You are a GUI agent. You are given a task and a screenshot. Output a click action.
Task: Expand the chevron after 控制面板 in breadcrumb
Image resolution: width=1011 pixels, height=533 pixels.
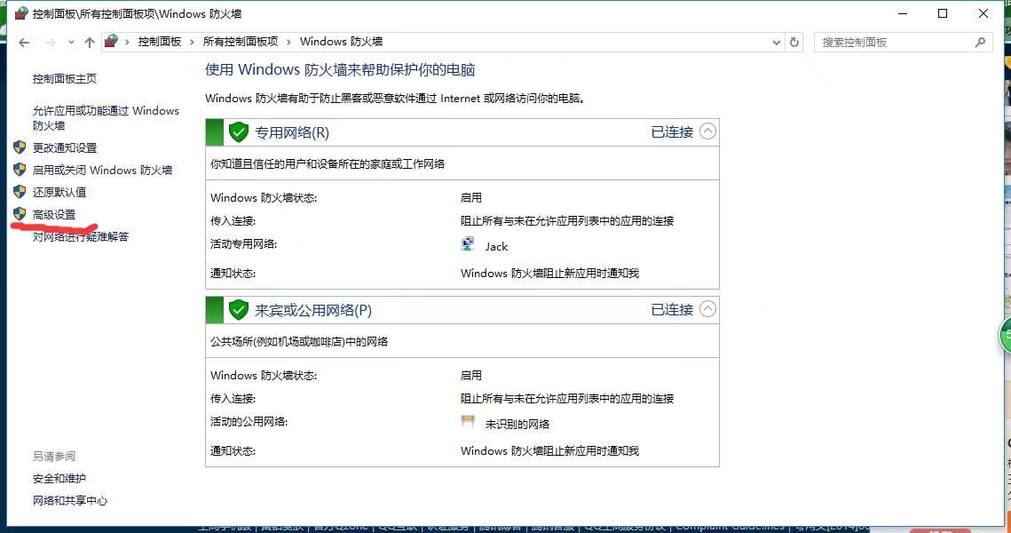(192, 42)
